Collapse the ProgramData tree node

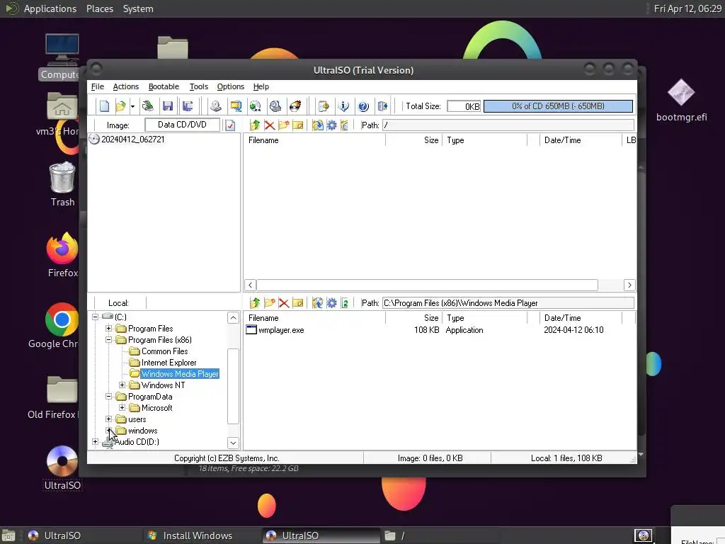(x=108, y=397)
